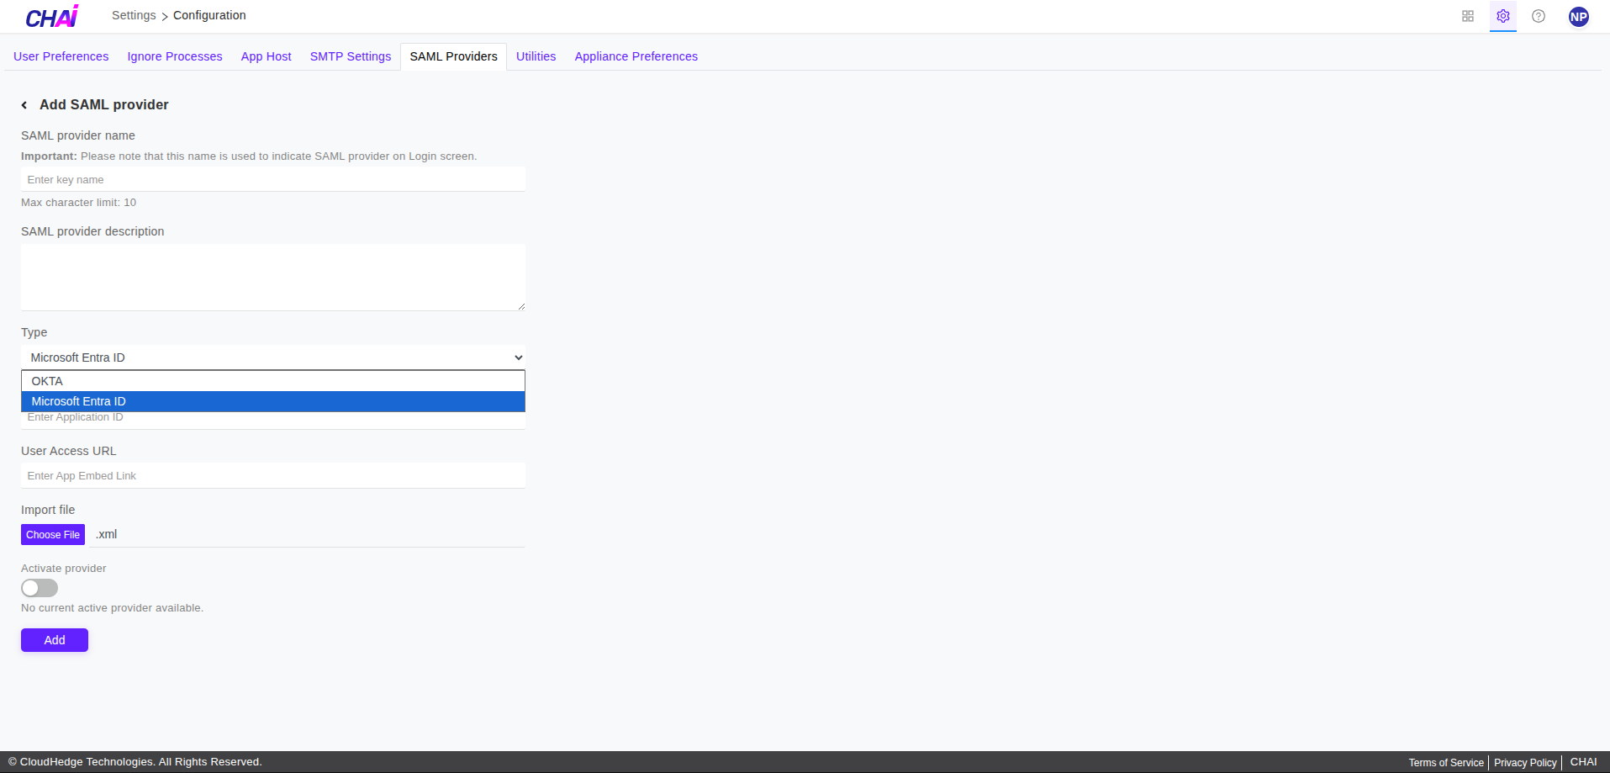This screenshot has height=773, width=1610.
Task: Open the Type dropdown chevron
Action: [516, 357]
